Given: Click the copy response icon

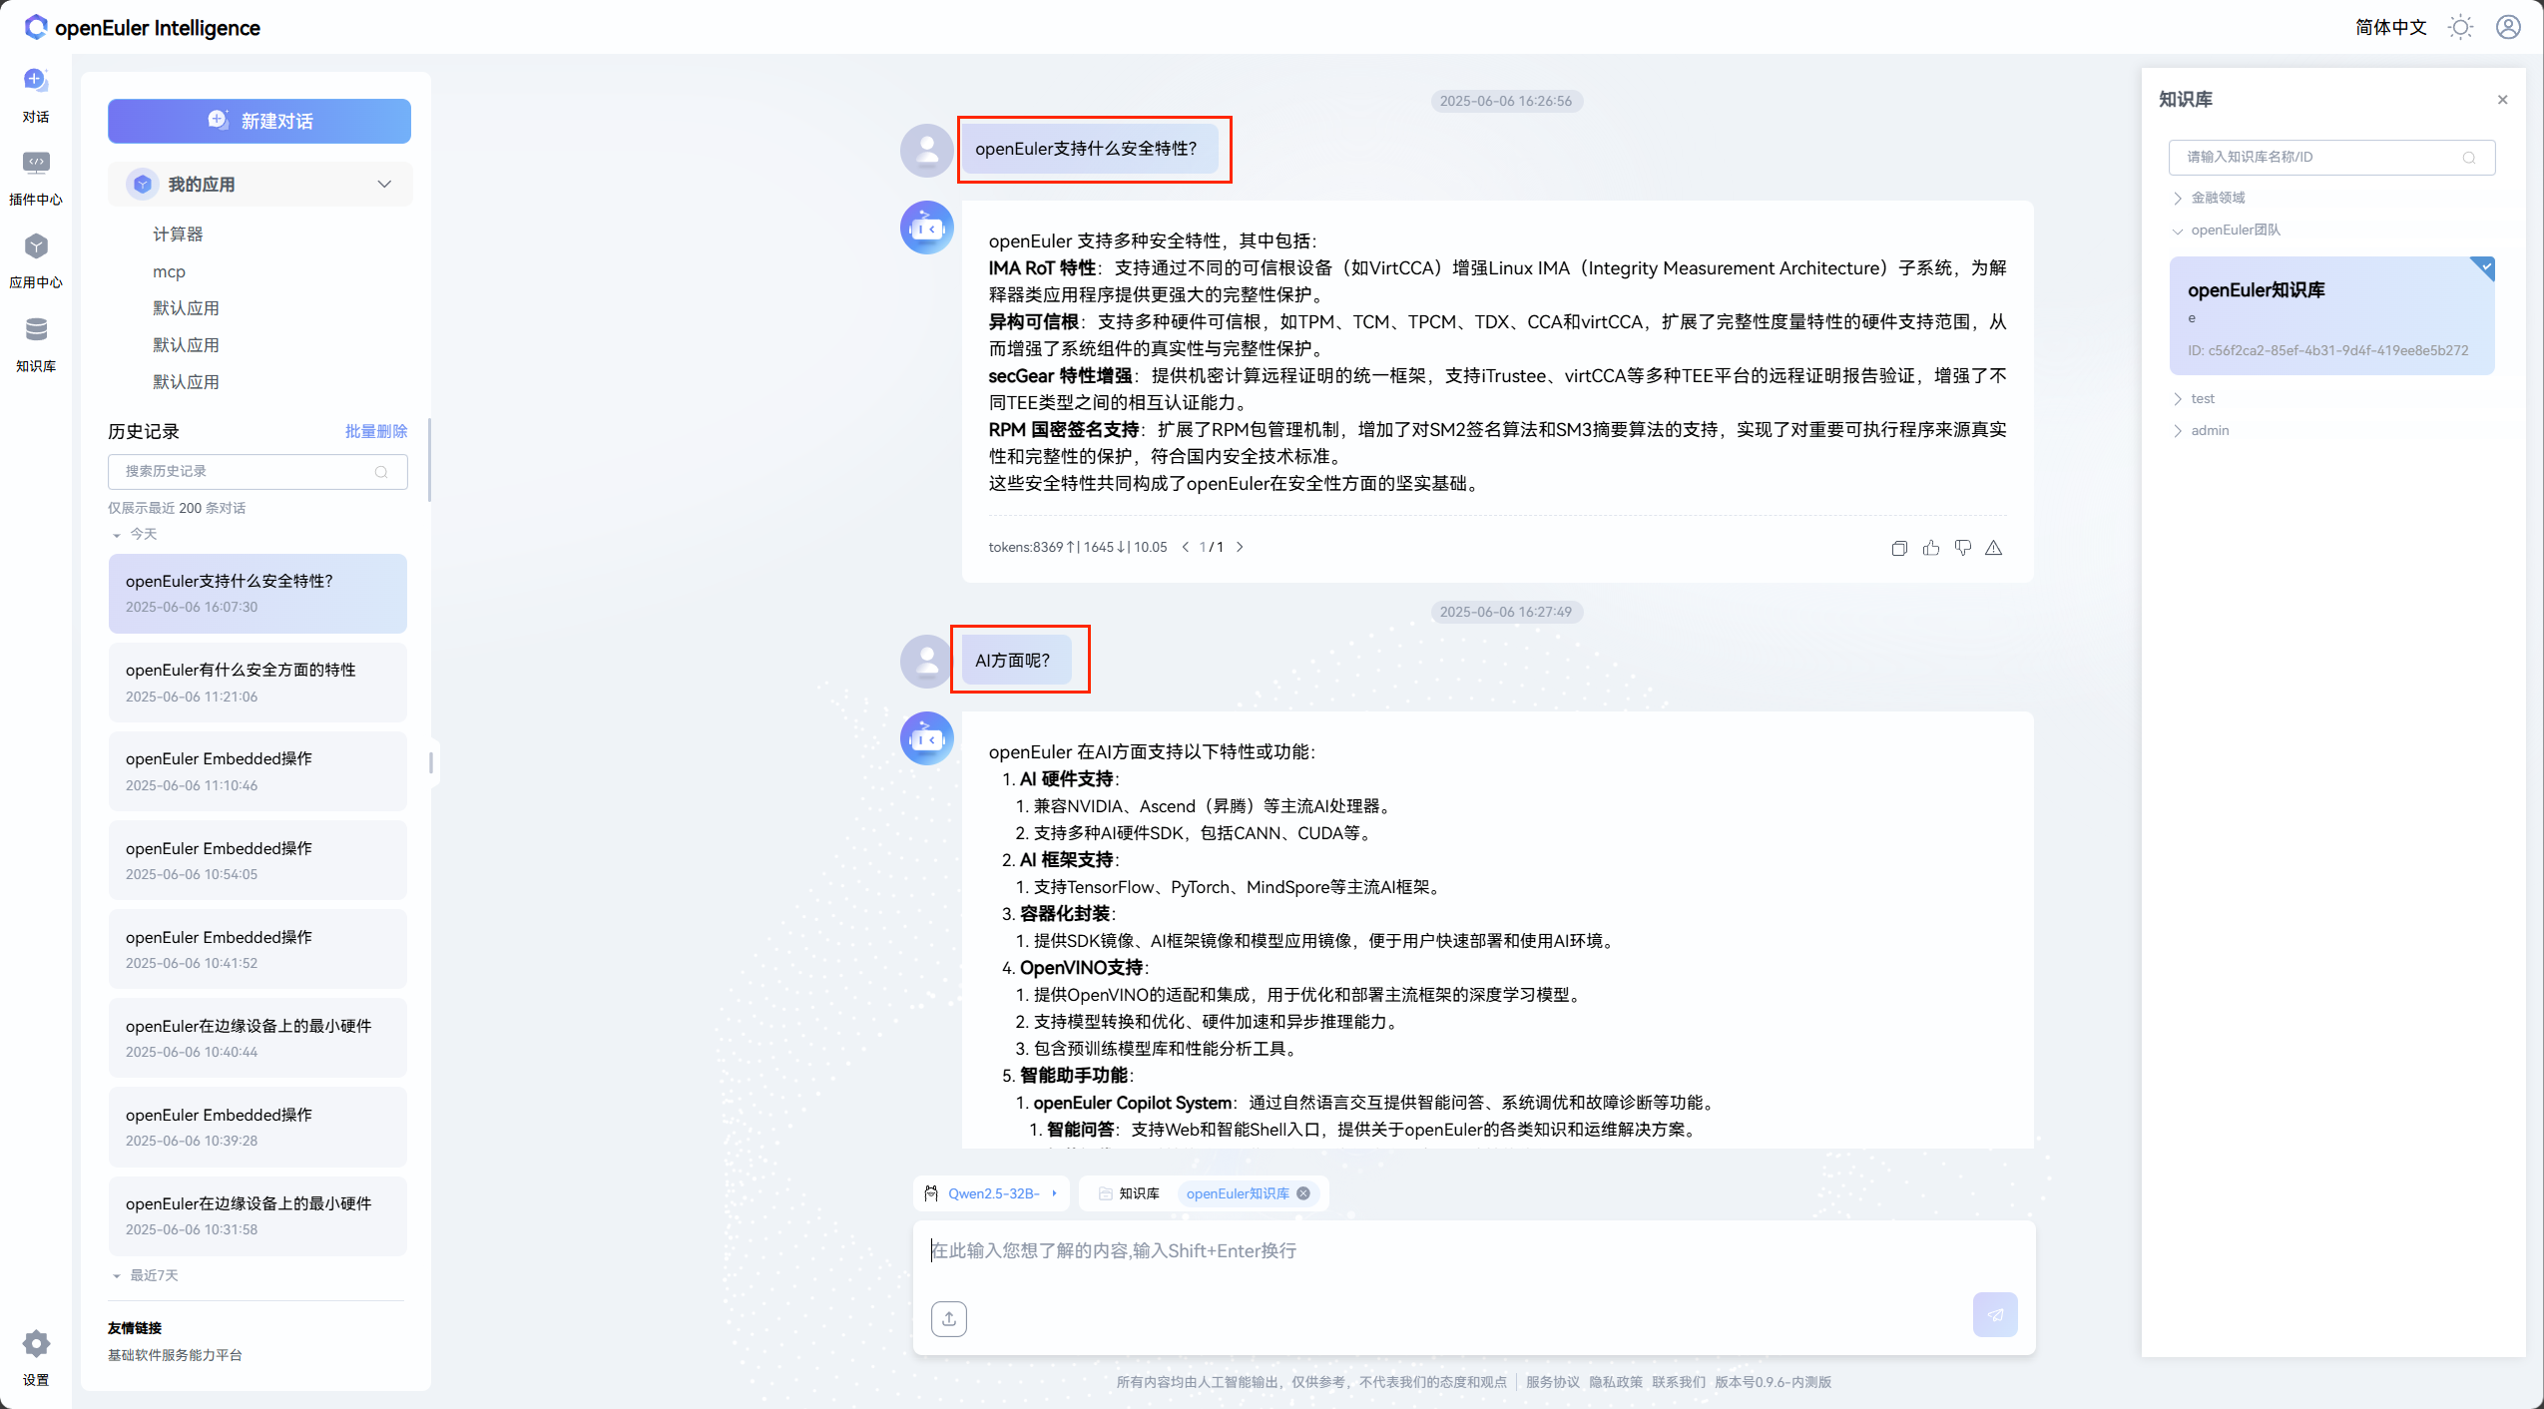Looking at the screenshot, I should coord(1898,548).
